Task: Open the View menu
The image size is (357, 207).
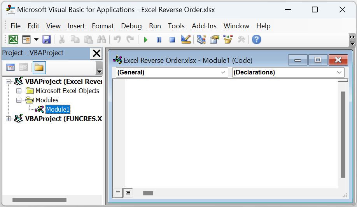Action: (x=53, y=26)
